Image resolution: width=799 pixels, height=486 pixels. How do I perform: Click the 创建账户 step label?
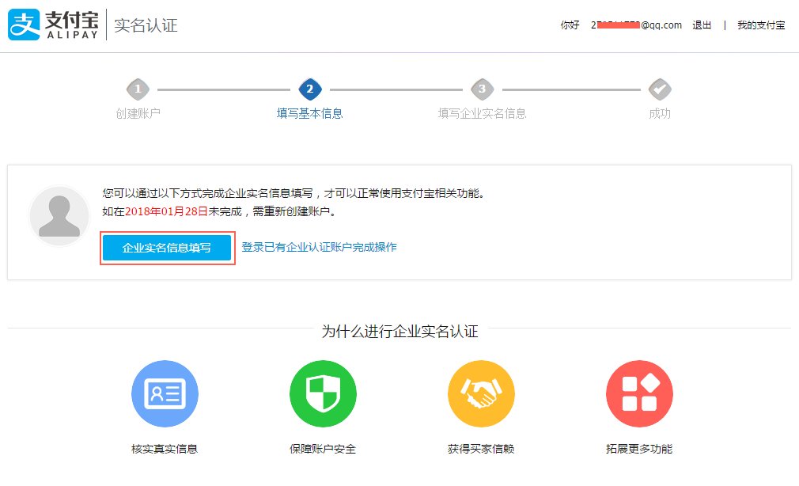point(139,113)
